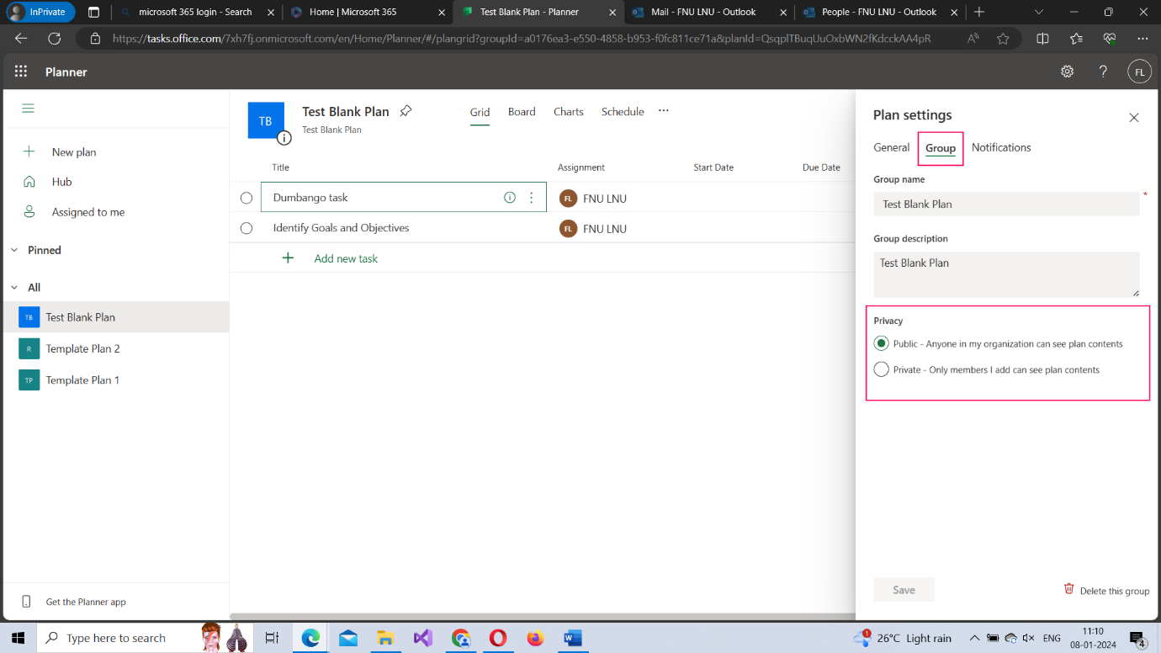This screenshot has width=1161, height=653.
Task: Open Read aloud icon in address bar
Action: [973, 39]
